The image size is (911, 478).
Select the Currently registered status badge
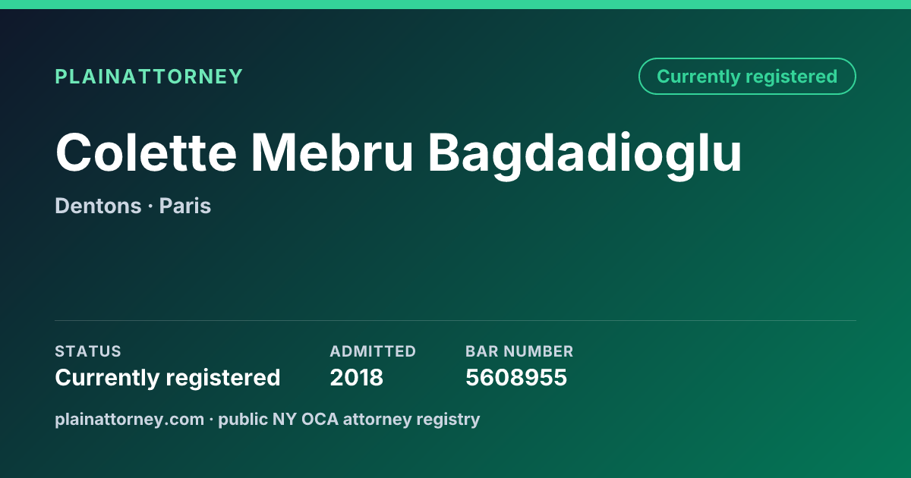pyautogui.click(x=747, y=77)
